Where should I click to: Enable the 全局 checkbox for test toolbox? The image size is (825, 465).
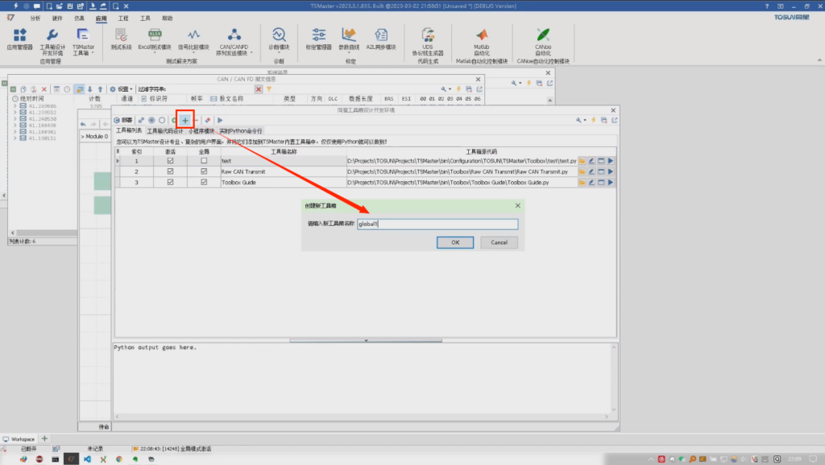coord(205,160)
